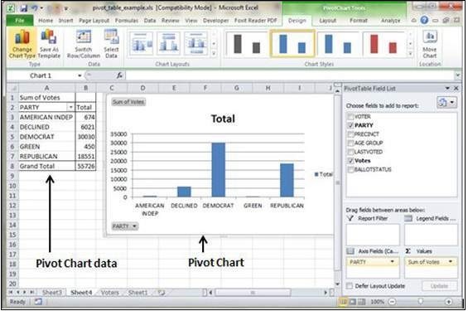Enable Defer Layout Update checkbox
Image resolution: width=468 pixels, height=311 pixels.
point(350,286)
